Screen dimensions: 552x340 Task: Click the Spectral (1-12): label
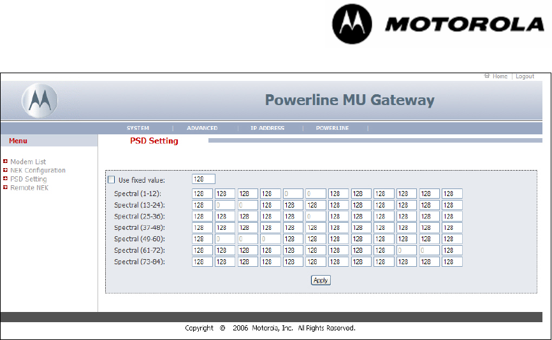[x=138, y=194]
